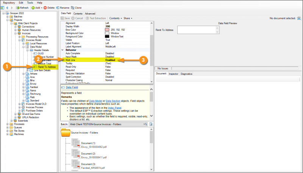This screenshot has width=303, height=173.
Task: Click the Test Extraction button
Action: coord(96,18)
